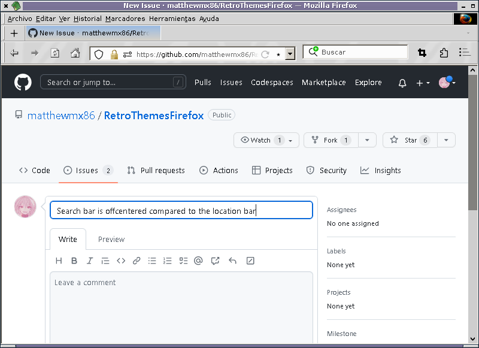
Task: Open tracking protection shield icon
Action: tap(99, 55)
